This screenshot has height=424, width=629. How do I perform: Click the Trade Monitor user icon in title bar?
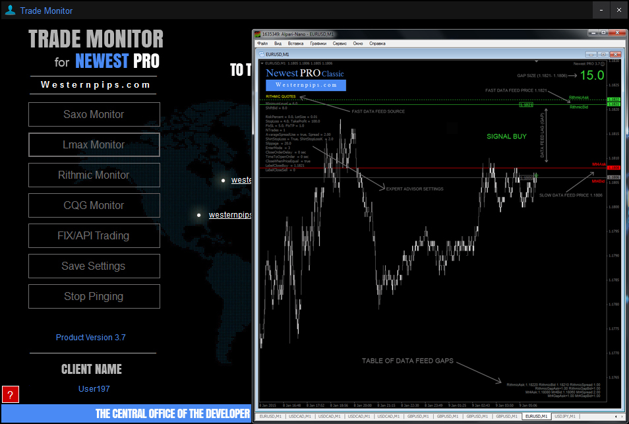pos(10,11)
